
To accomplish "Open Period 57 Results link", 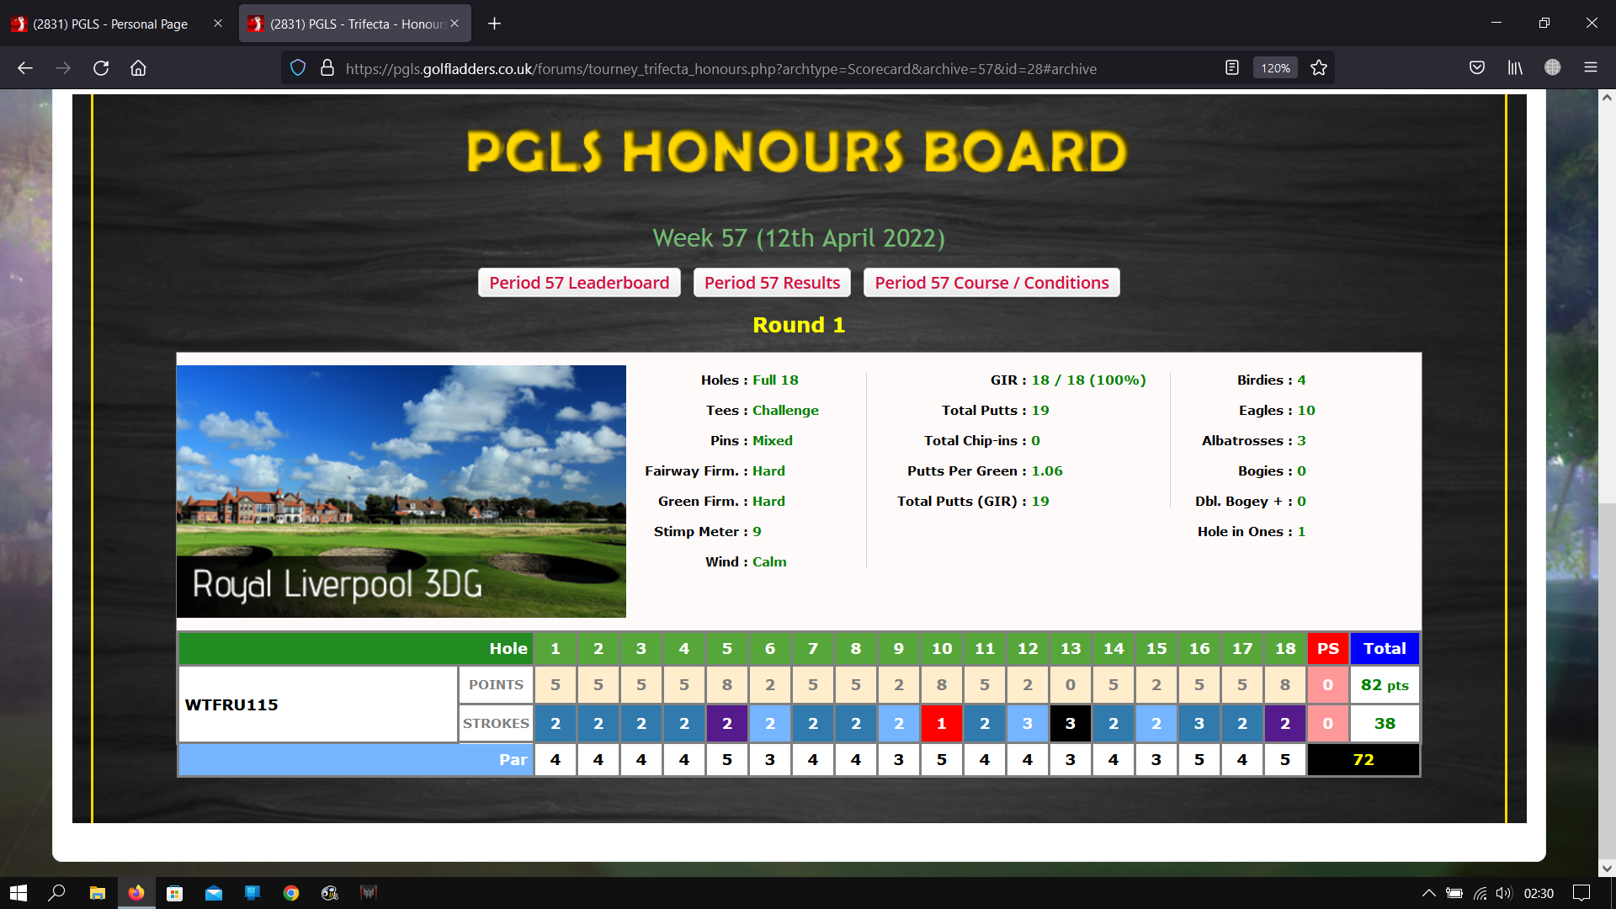I will coord(772,283).
